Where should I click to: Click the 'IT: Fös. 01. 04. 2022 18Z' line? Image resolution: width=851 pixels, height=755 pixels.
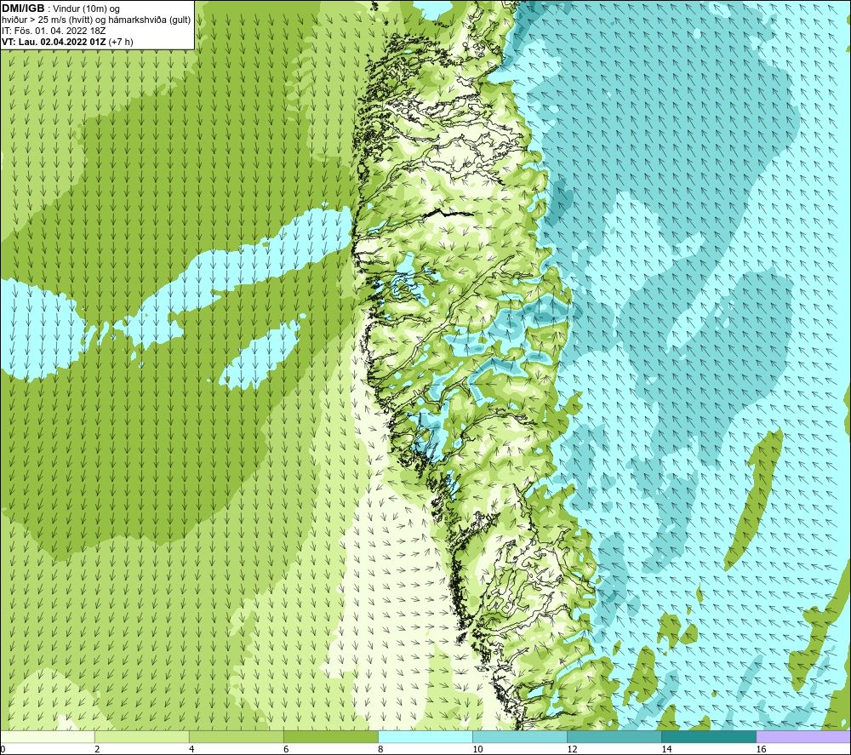pyautogui.click(x=54, y=31)
